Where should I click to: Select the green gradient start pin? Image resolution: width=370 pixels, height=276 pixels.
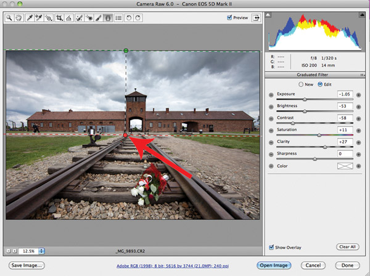(126, 51)
